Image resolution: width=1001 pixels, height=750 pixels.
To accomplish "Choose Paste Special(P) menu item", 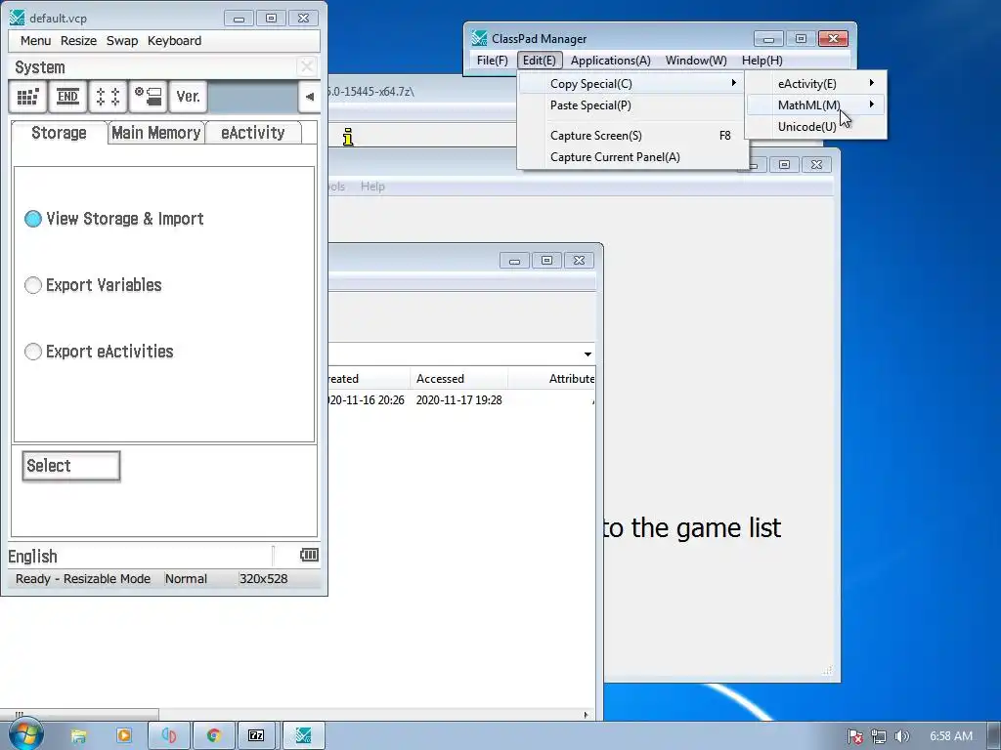I will pos(632,105).
